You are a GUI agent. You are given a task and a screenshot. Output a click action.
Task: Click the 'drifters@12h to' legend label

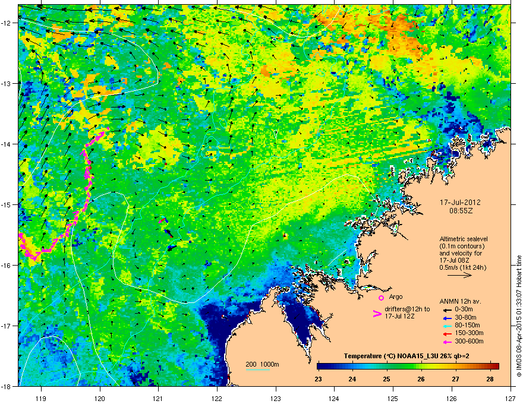[x=407, y=310]
